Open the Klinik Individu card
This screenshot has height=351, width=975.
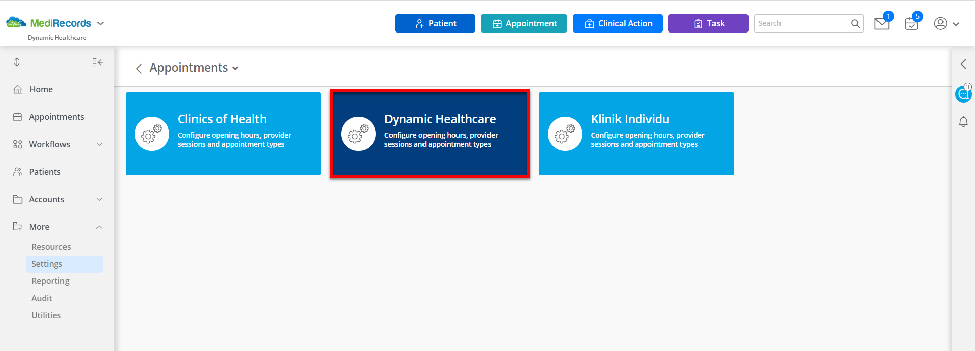tap(636, 134)
